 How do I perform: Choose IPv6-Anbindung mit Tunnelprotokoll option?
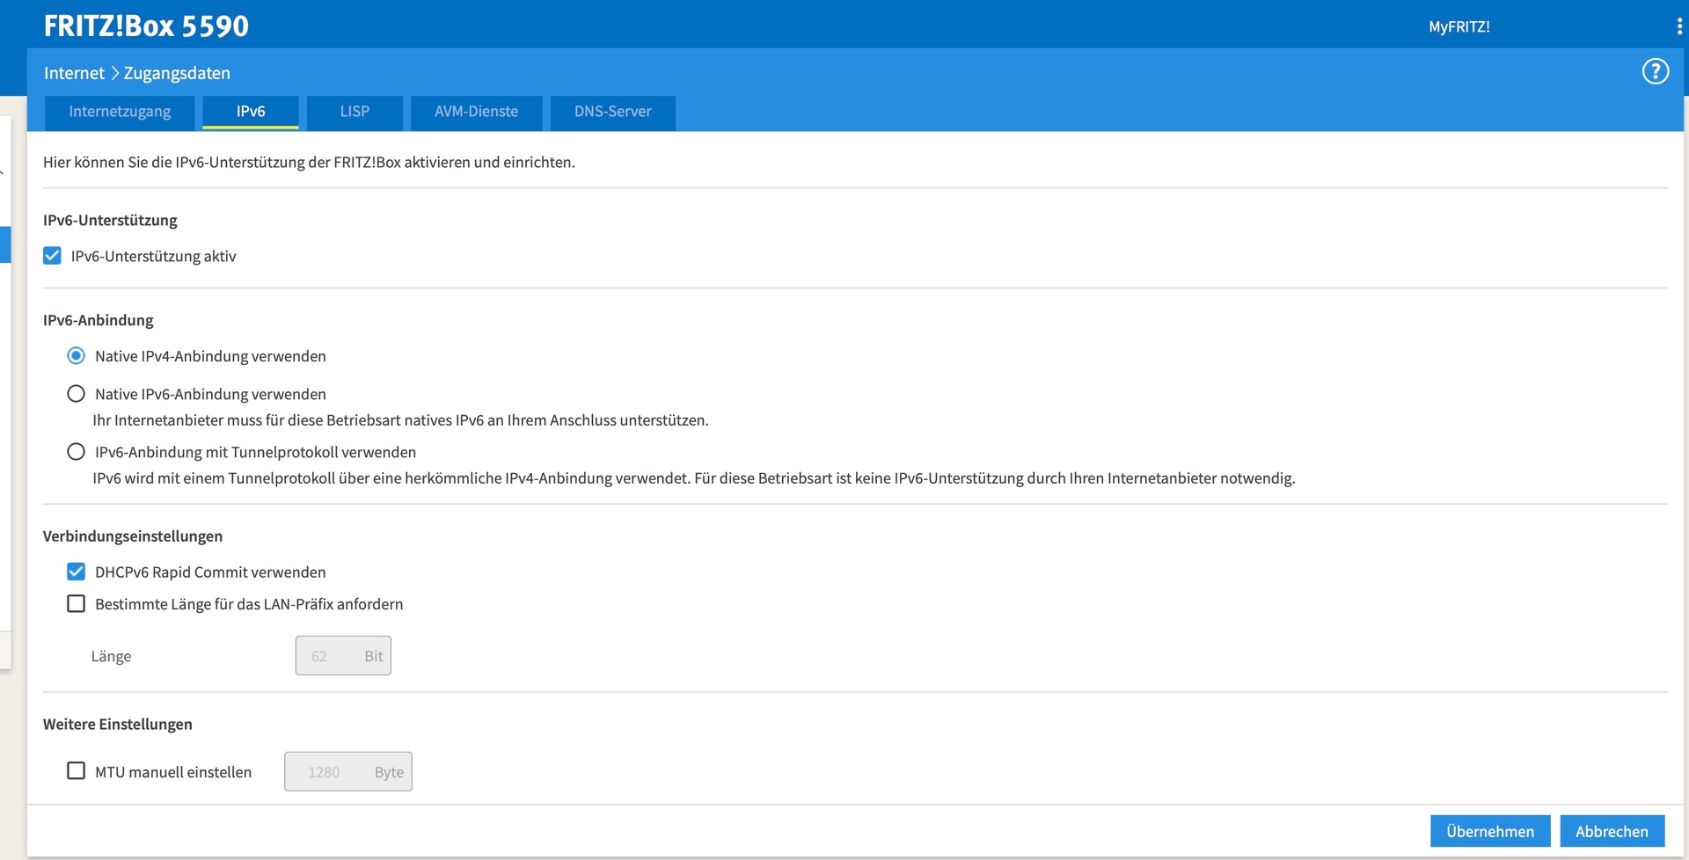click(x=77, y=452)
